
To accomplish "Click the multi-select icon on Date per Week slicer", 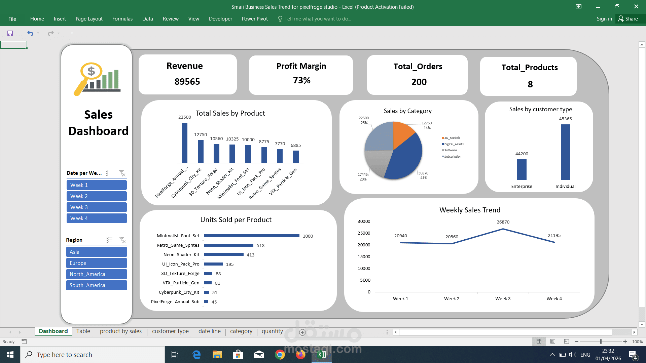I will pos(109,173).
